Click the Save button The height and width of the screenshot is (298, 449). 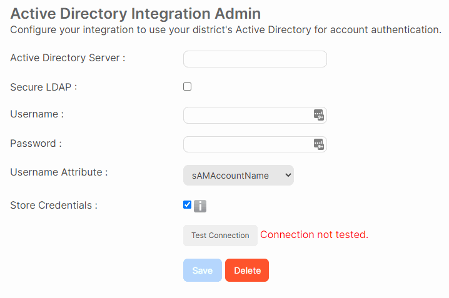tap(203, 271)
